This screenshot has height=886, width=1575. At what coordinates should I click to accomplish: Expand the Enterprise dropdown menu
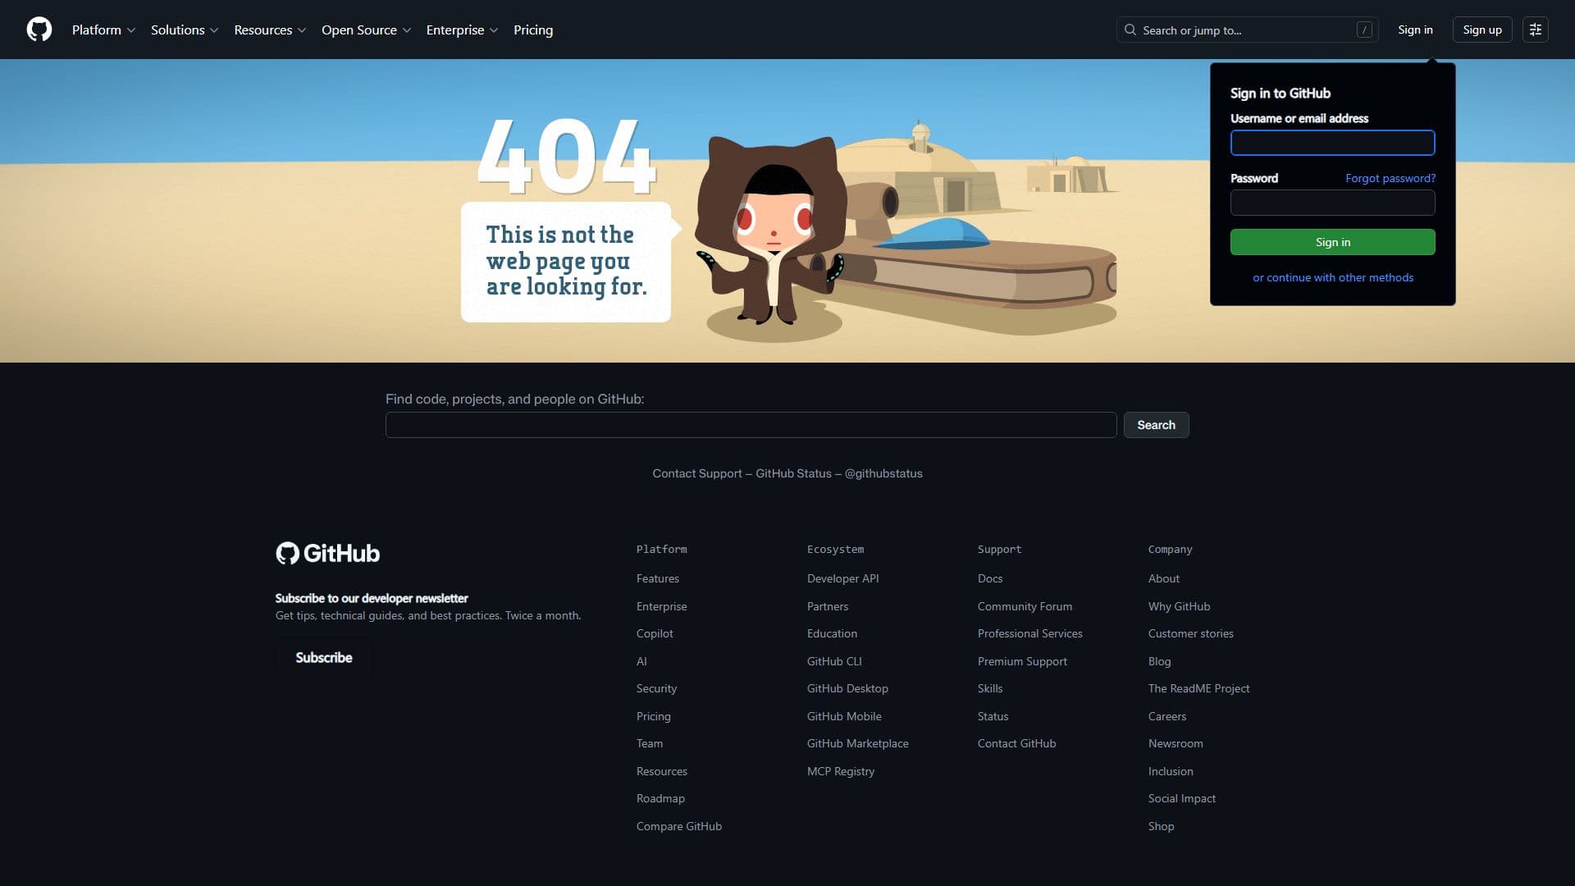462,30
